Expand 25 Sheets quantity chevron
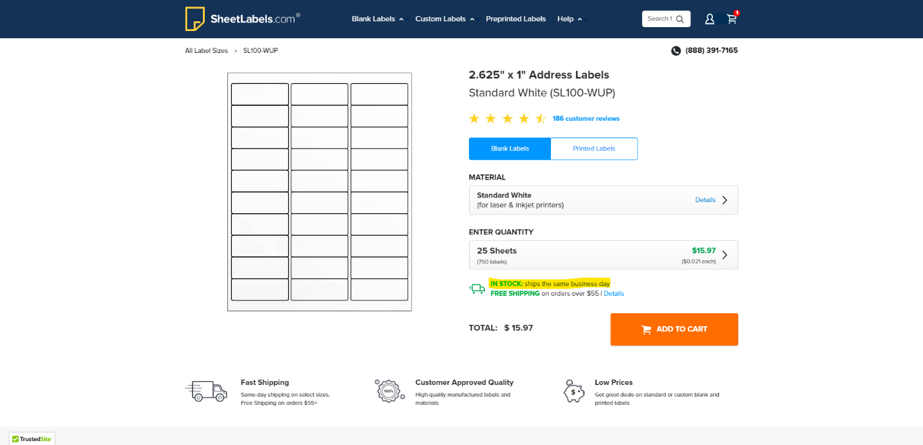 point(725,255)
